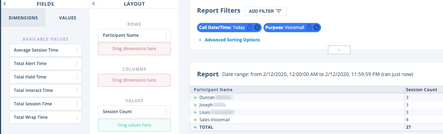Toggle lock on Call Date/Time filter
The image size is (443, 134).
click(x=250, y=27)
